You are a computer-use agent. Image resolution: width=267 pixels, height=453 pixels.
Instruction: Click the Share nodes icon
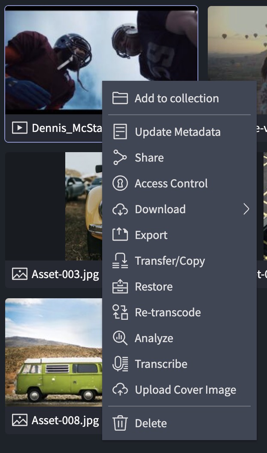pos(120,158)
